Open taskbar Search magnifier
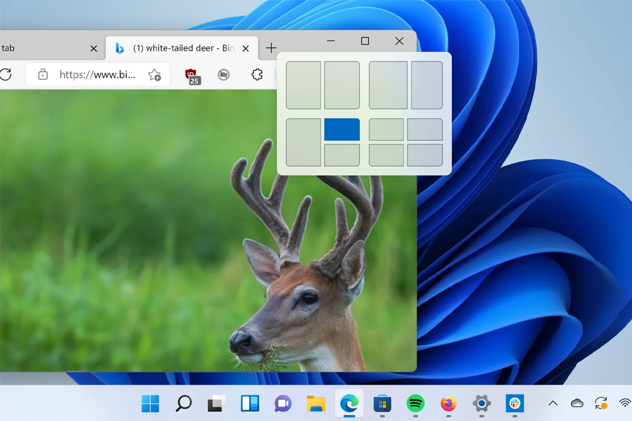 183,403
